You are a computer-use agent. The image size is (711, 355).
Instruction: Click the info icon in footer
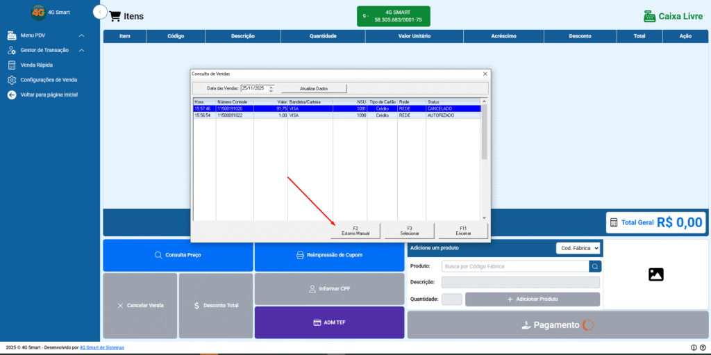tap(694, 347)
